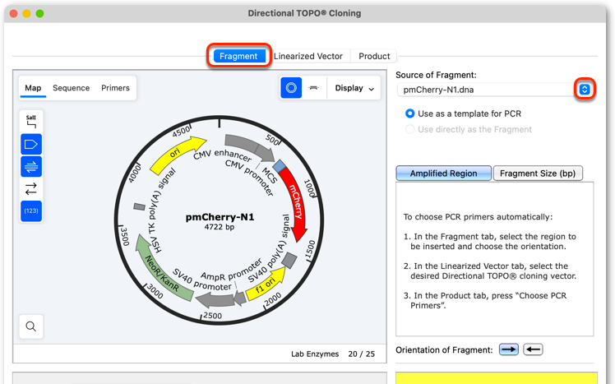Click the Amplified Region button
Viewport: 615px width, 384px height.
click(444, 173)
